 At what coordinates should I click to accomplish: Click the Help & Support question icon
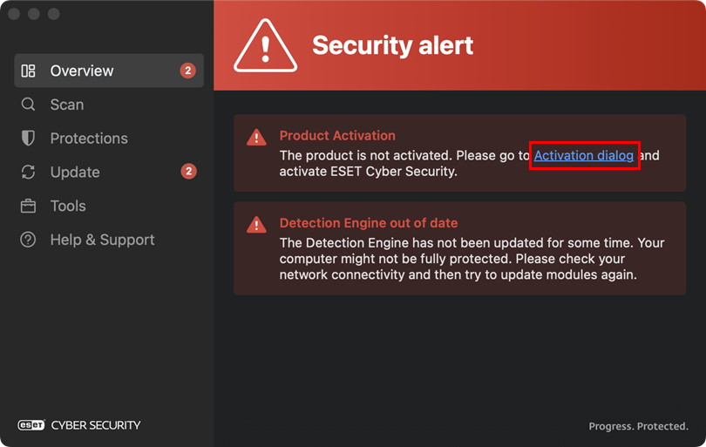28,240
